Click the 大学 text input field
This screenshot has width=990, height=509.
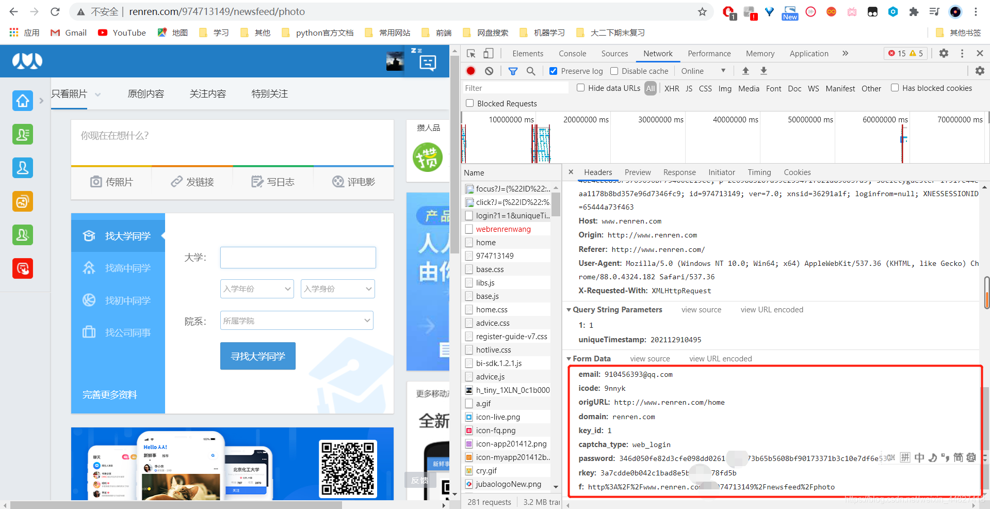(298, 257)
